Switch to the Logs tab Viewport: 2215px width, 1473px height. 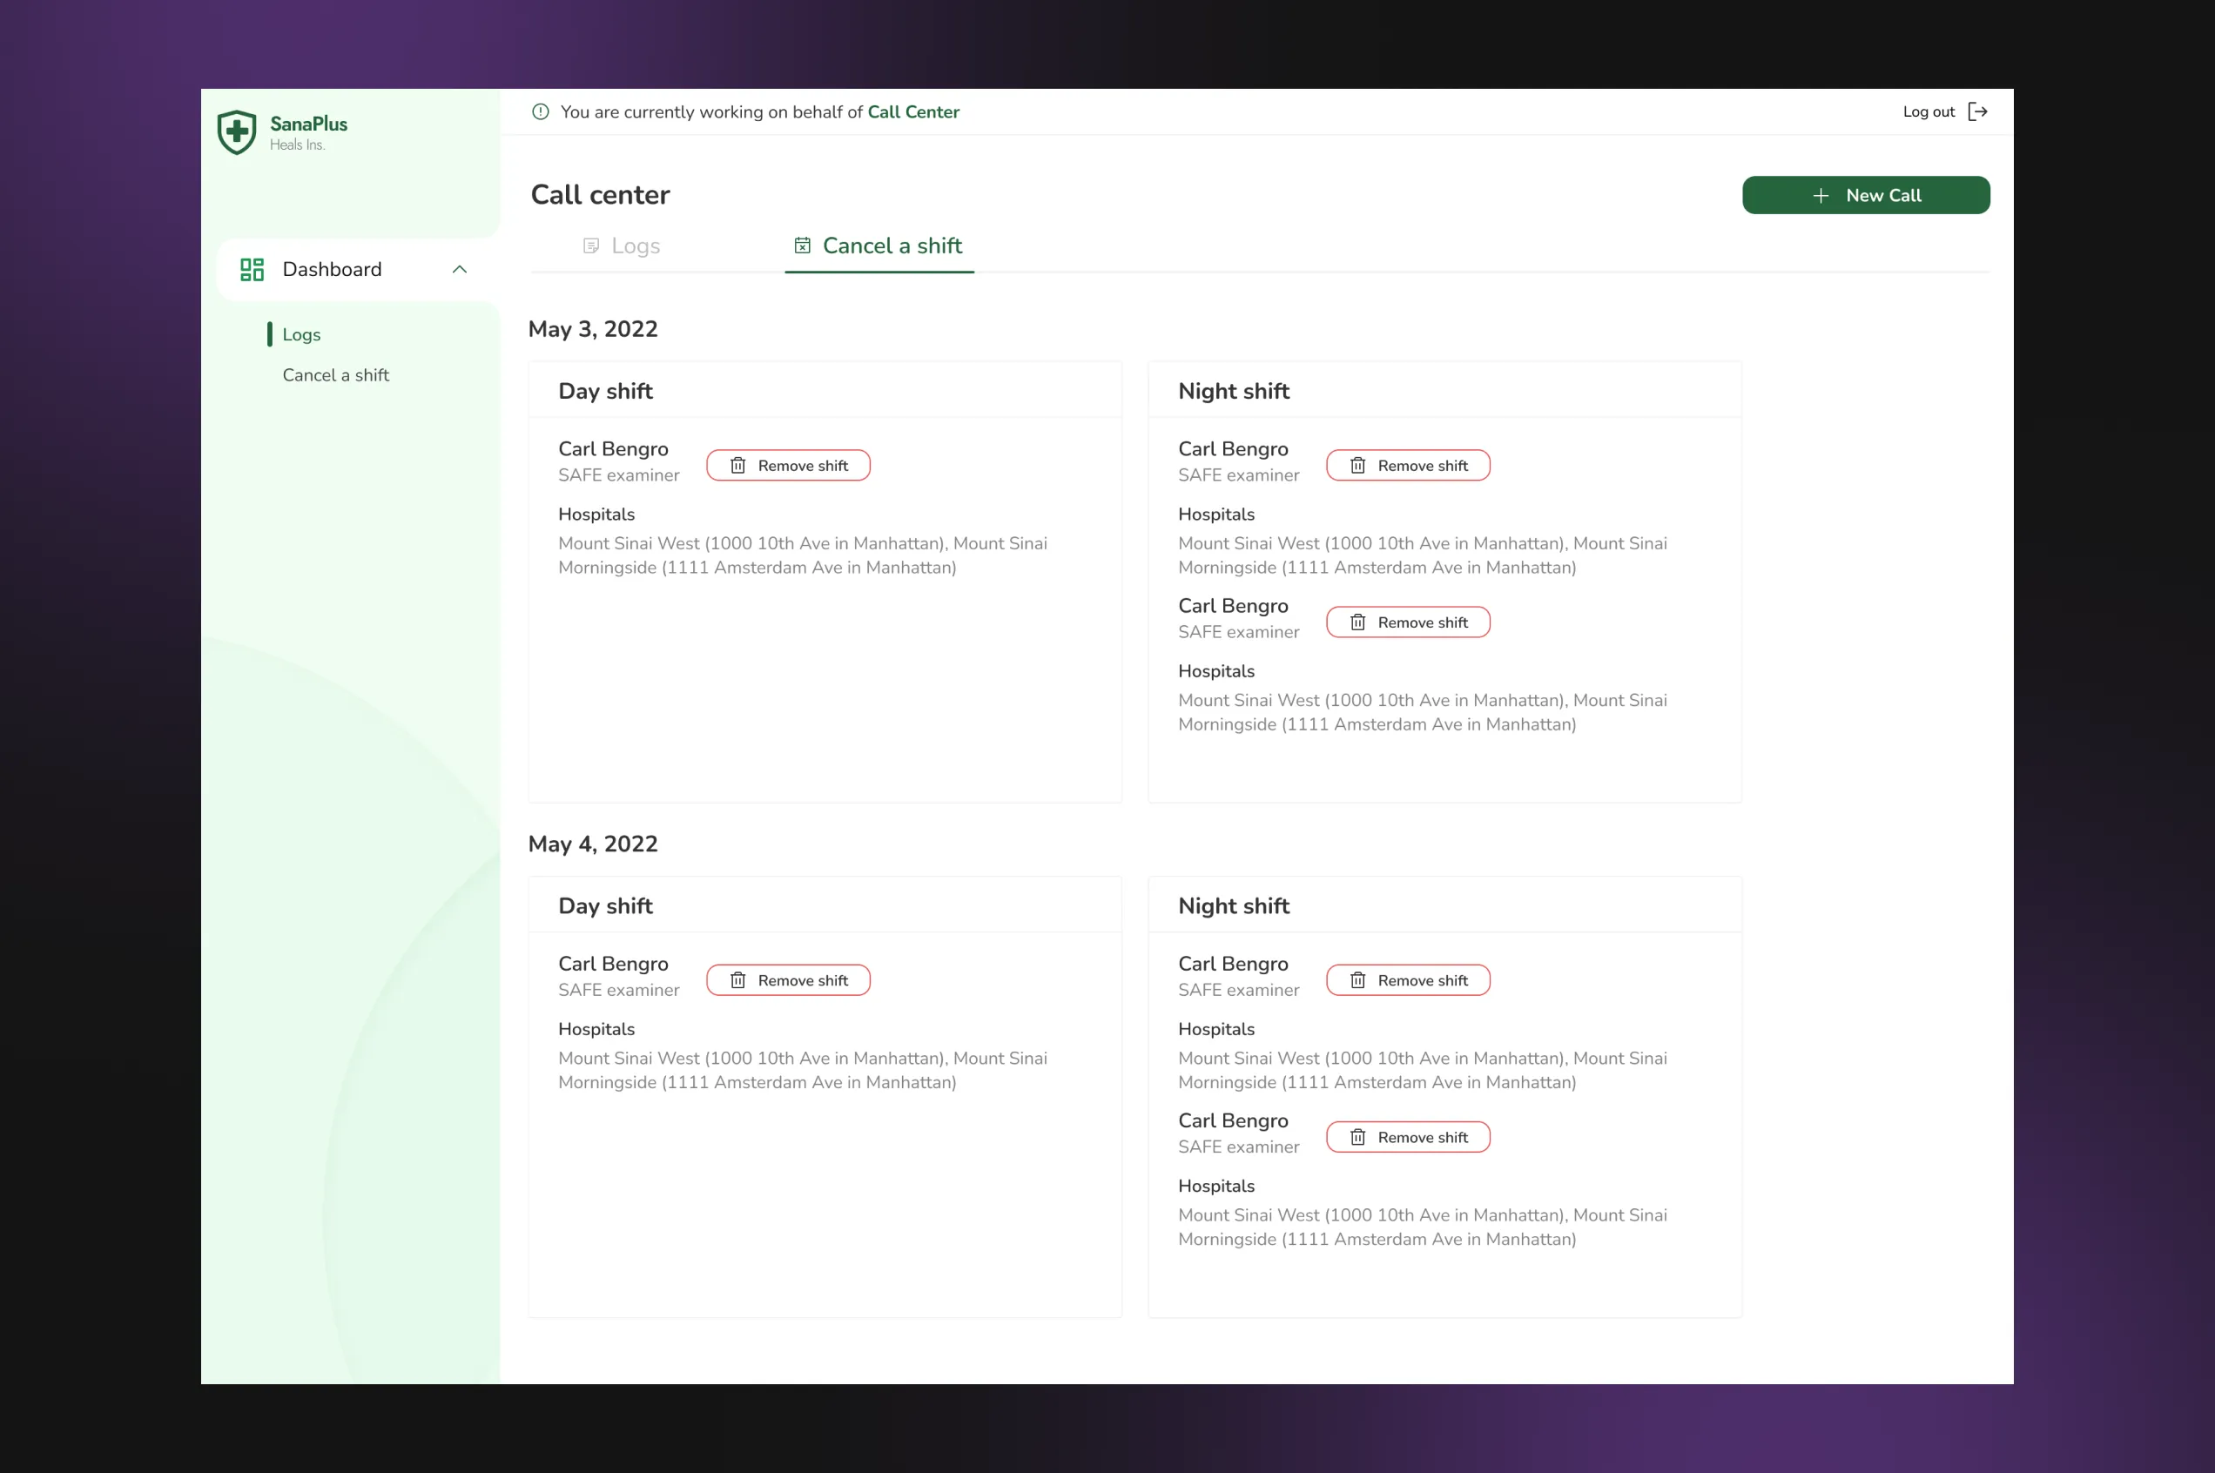[x=635, y=246]
